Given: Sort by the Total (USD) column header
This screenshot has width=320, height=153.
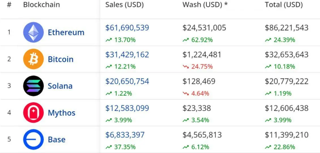Looking at the screenshot, I should point(284,5).
